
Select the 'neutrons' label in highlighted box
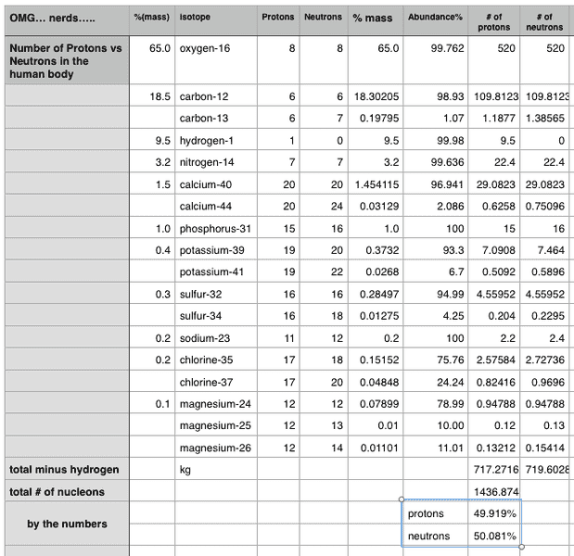[435, 536]
